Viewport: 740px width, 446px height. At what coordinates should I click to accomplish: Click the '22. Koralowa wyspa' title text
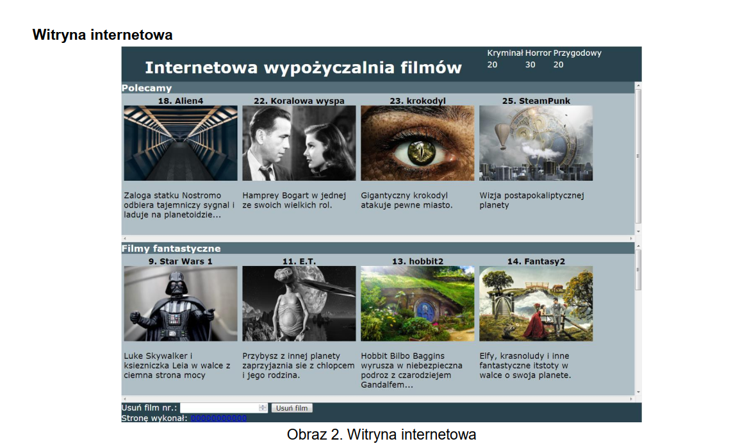click(x=299, y=101)
